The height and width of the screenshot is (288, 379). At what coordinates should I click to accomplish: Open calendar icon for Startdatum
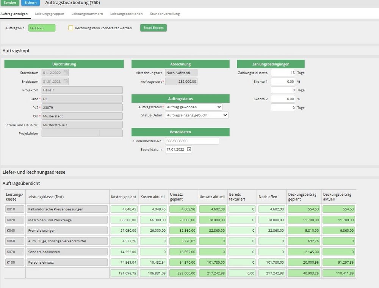point(66,73)
